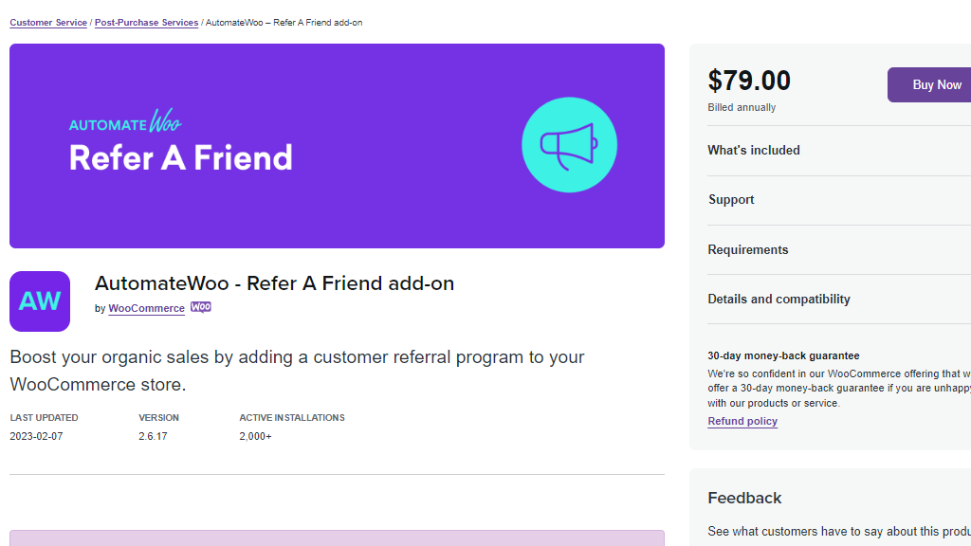The height and width of the screenshot is (546, 971).
Task: Open the purple Refer A Friend banner
Action: [337, 145]
